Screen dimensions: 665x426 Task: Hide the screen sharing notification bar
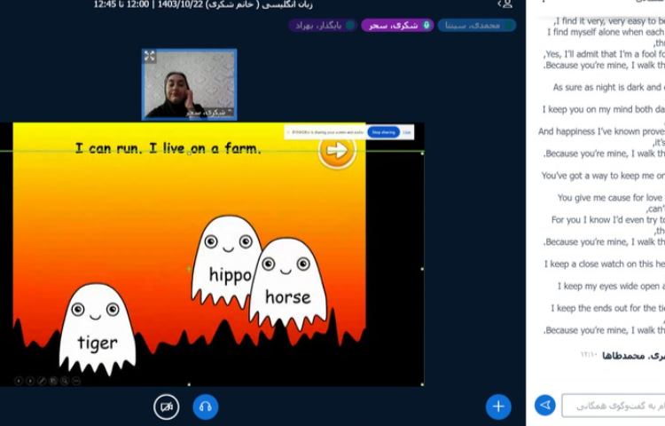click(x=407, y=132)
